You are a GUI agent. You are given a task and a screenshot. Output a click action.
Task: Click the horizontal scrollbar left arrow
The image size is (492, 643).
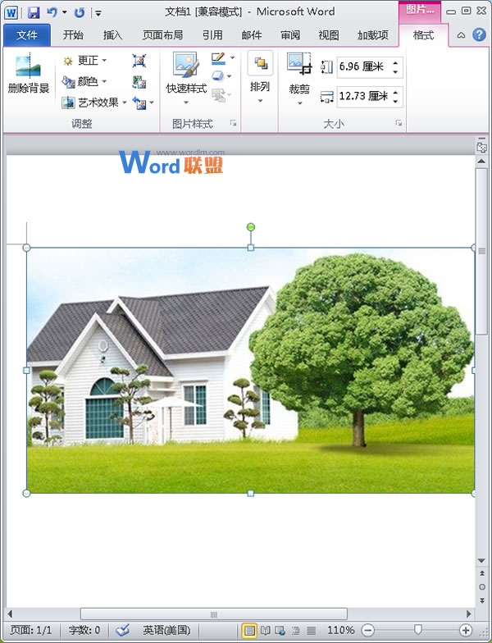click(10, 613)
